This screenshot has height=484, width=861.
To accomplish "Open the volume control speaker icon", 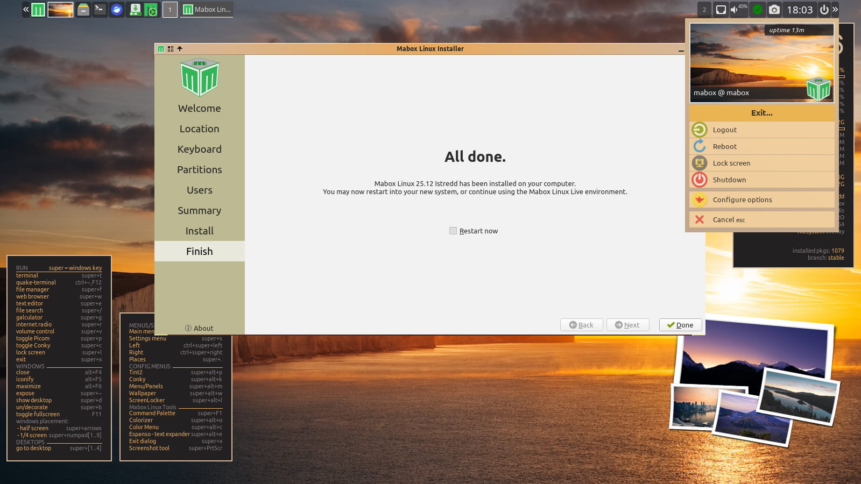I will [x=735, y=10].
